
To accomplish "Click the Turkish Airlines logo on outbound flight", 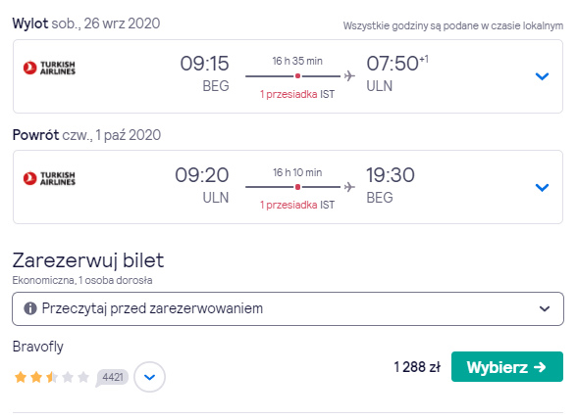I will click(x=49, y=68).
